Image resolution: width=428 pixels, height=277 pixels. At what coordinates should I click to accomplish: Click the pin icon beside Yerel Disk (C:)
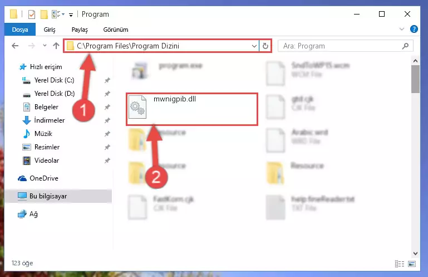[x=107, y=80]
